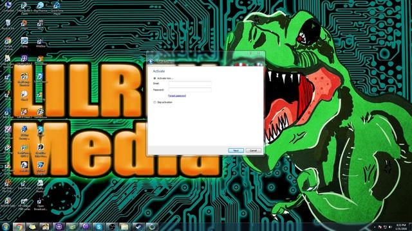
Task: Go back using dialog's back arrow
Action: point(151,62)
